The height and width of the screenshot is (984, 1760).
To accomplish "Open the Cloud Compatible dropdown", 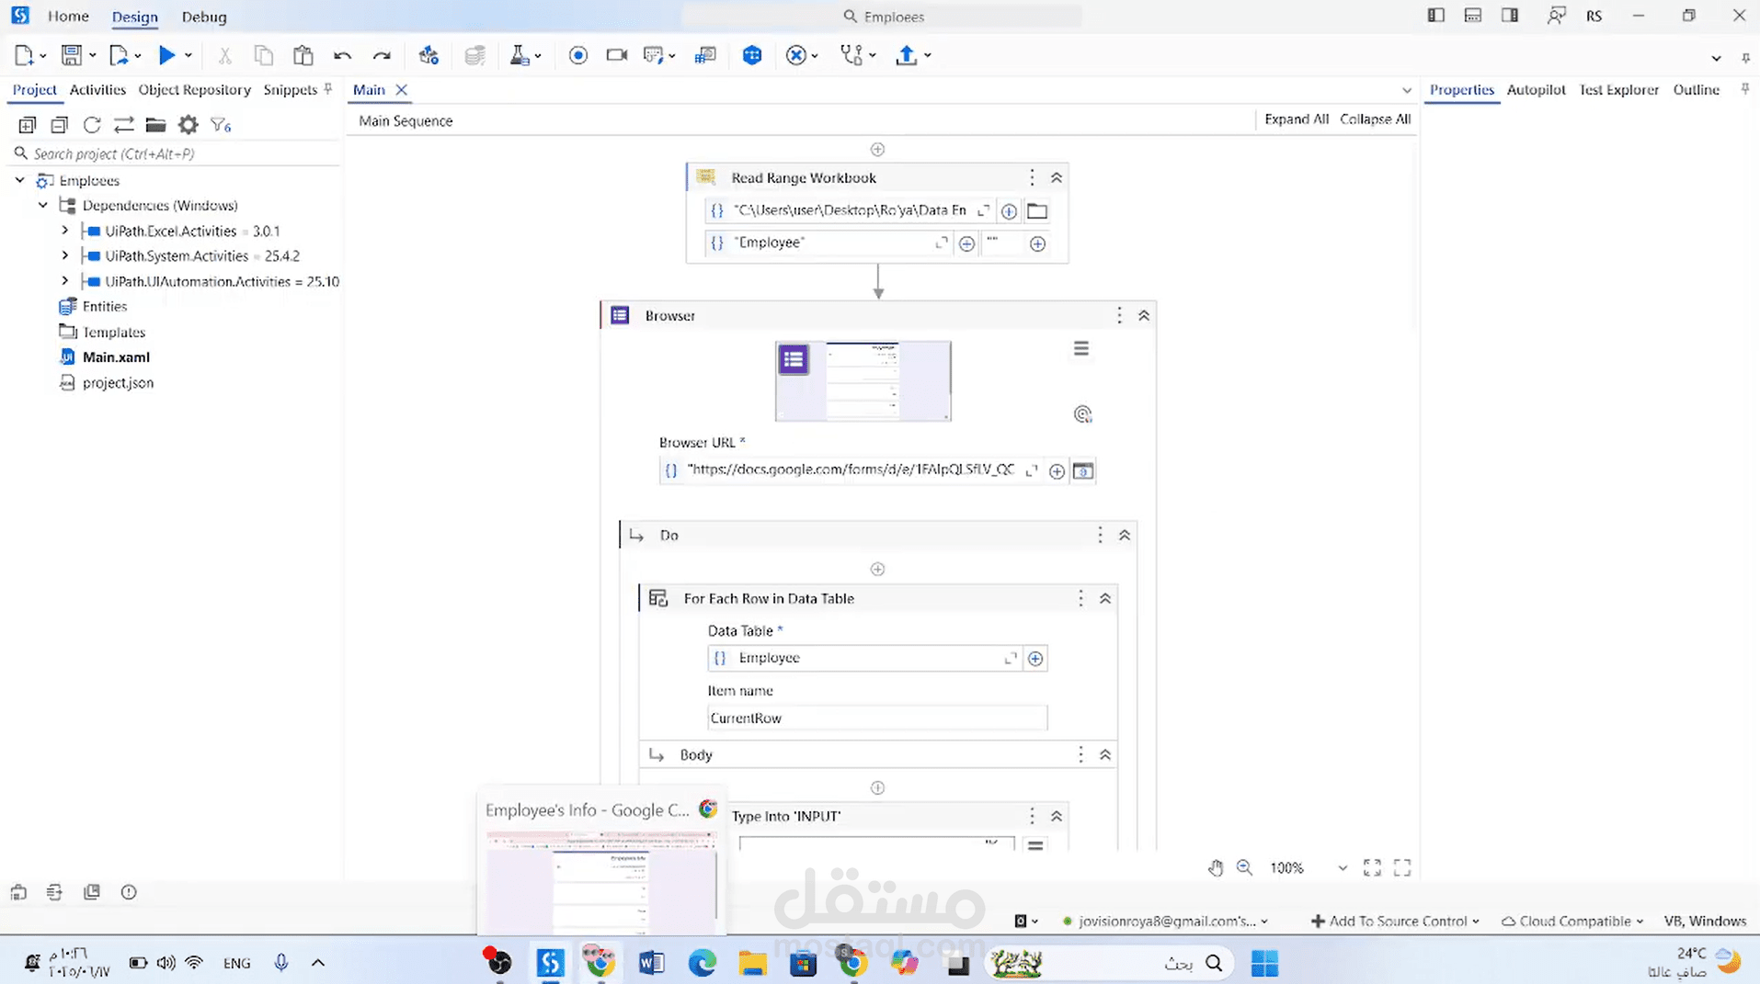I will coord(1571,921).
